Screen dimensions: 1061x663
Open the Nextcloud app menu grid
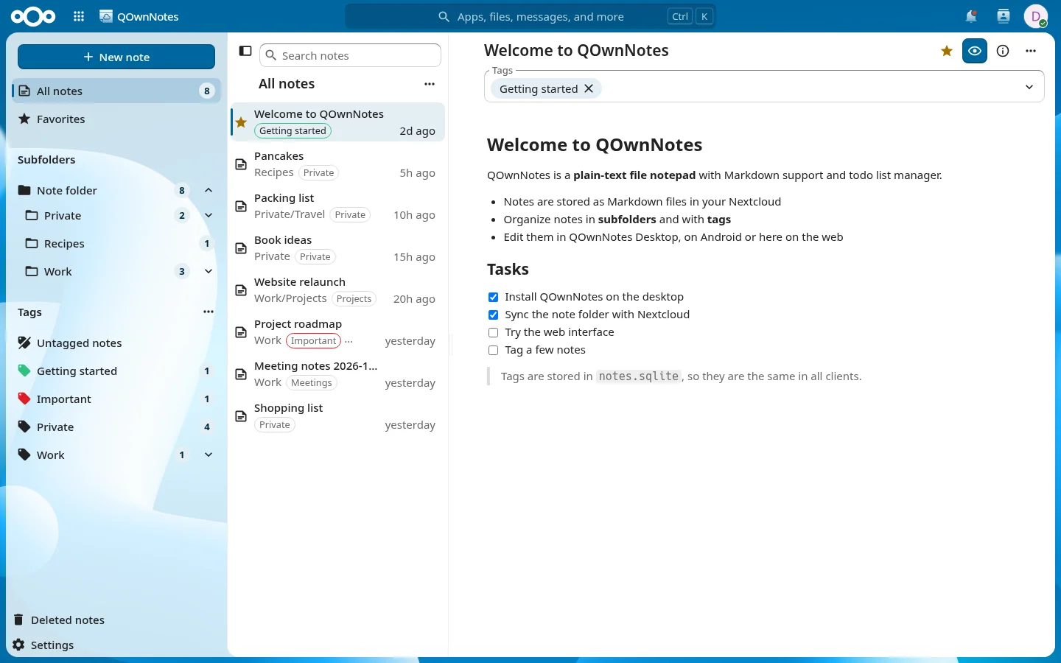(79, 16)
